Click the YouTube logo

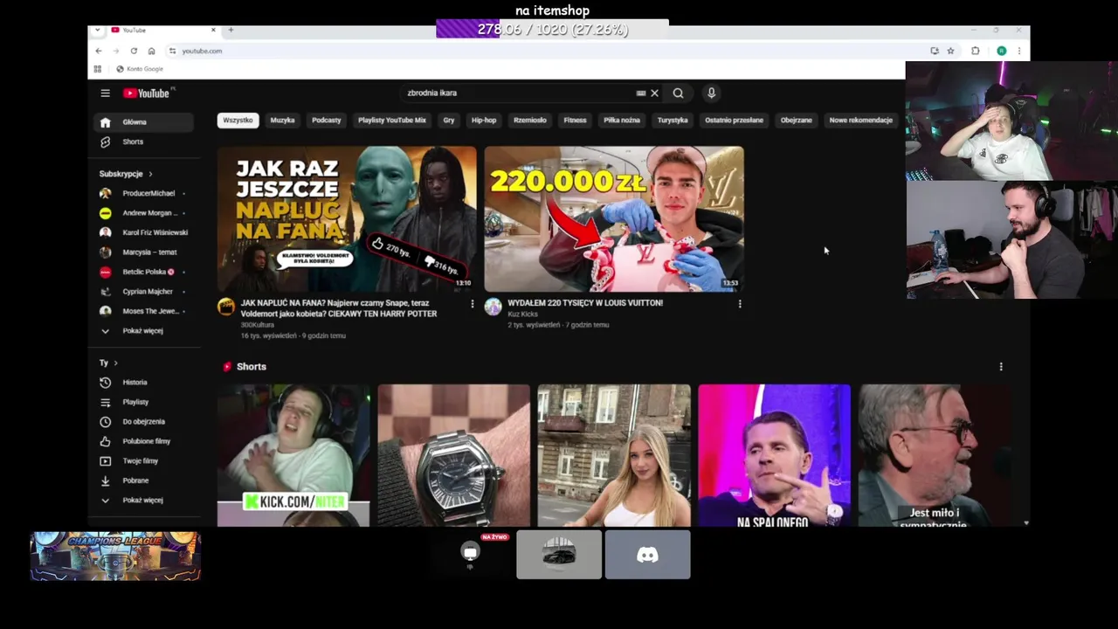pos(146,93)
